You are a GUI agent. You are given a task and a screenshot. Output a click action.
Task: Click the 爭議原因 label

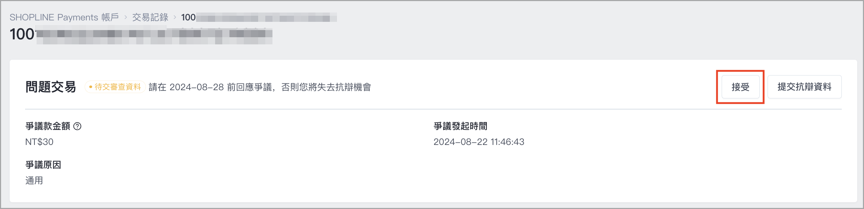click(43, 165)
